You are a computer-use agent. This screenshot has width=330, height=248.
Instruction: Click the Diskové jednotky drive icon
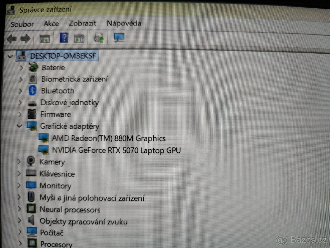coord(32,103)
